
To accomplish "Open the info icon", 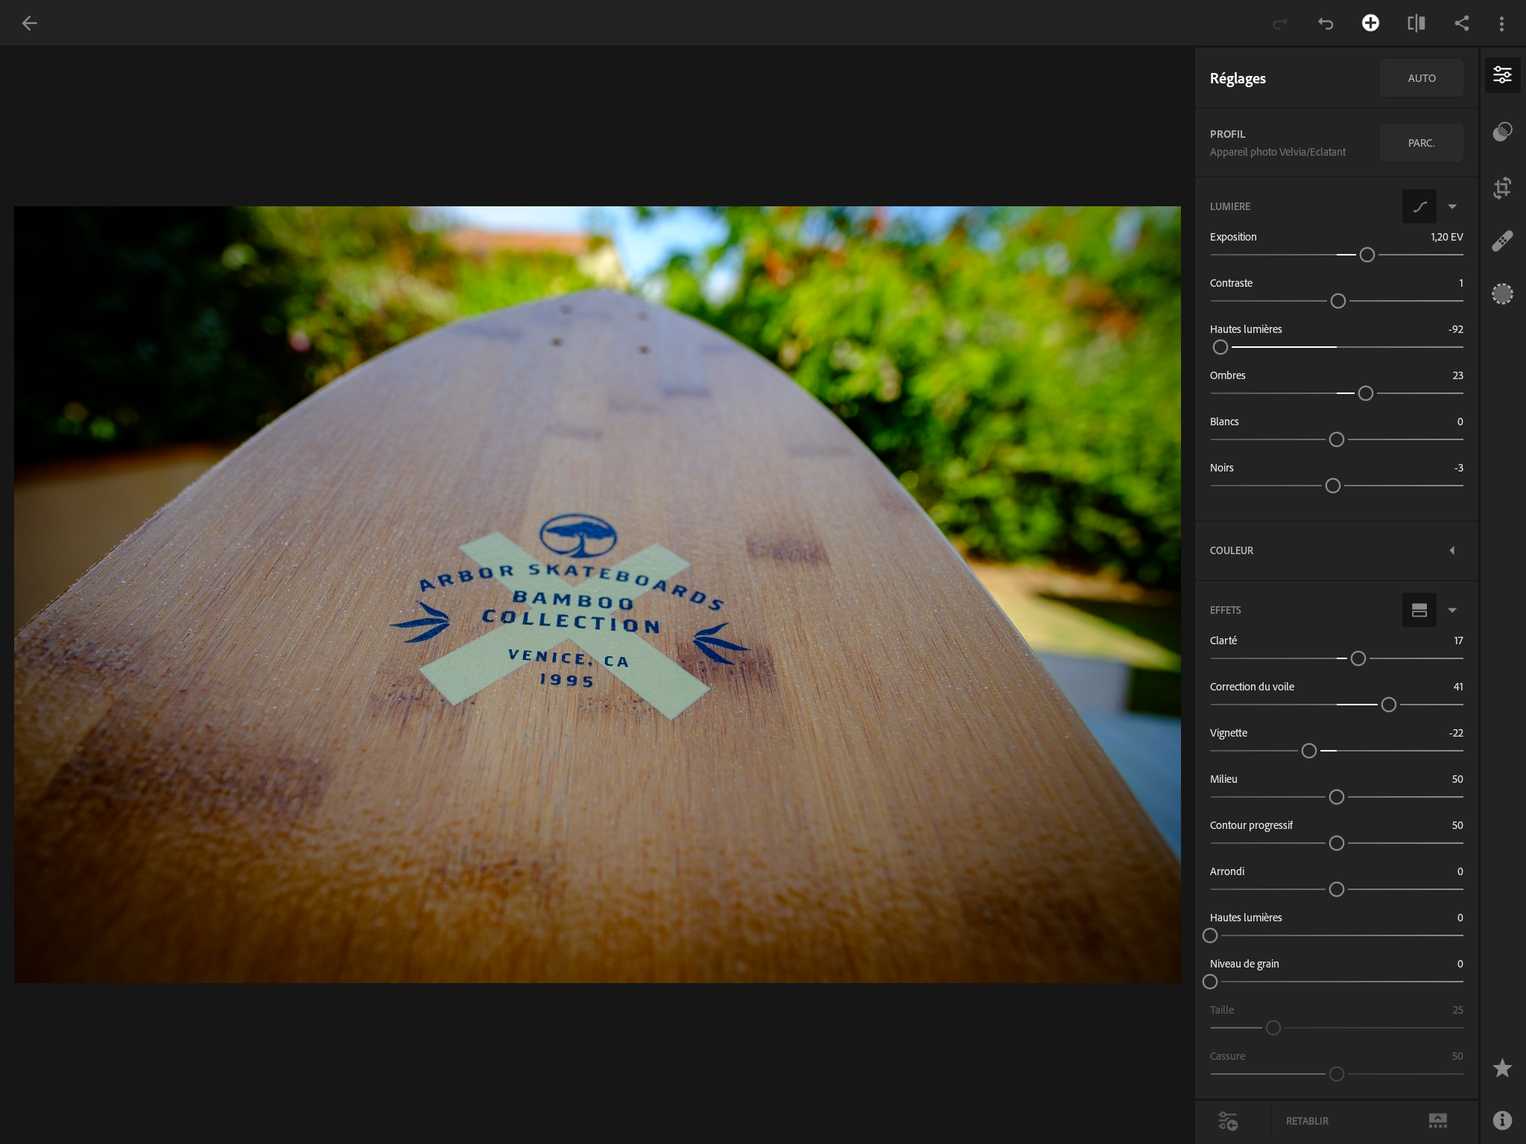I will [x=1502, y=1120].
